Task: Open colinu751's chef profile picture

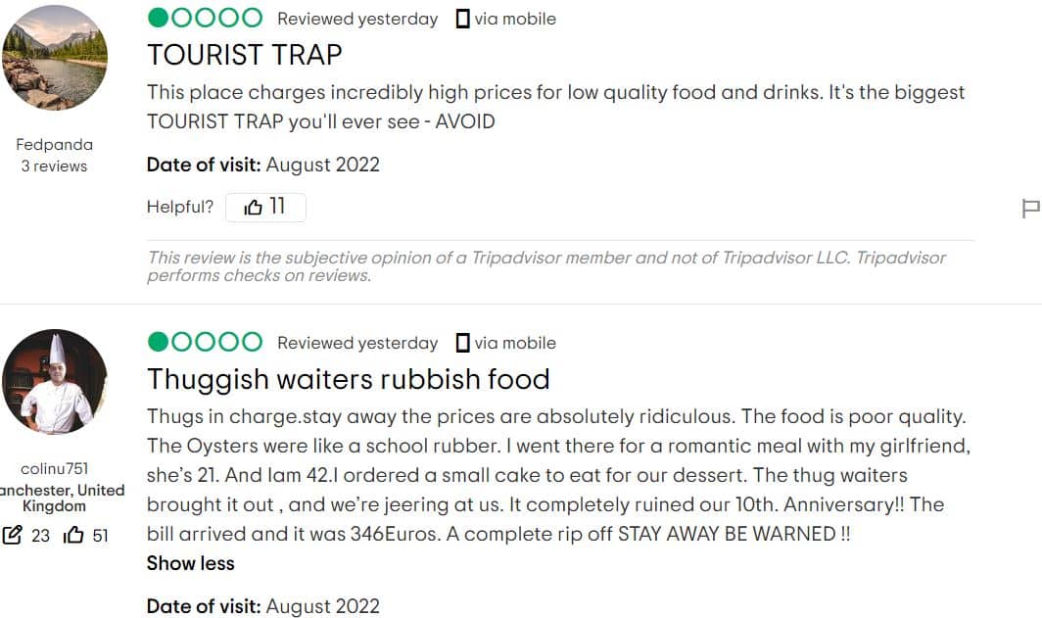Action: [x=55, y=382]
